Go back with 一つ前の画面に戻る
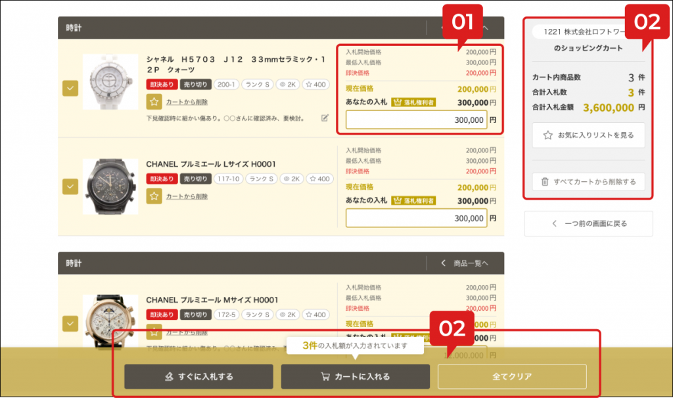This screenshot has width=673, height=398. click(588, 223)
